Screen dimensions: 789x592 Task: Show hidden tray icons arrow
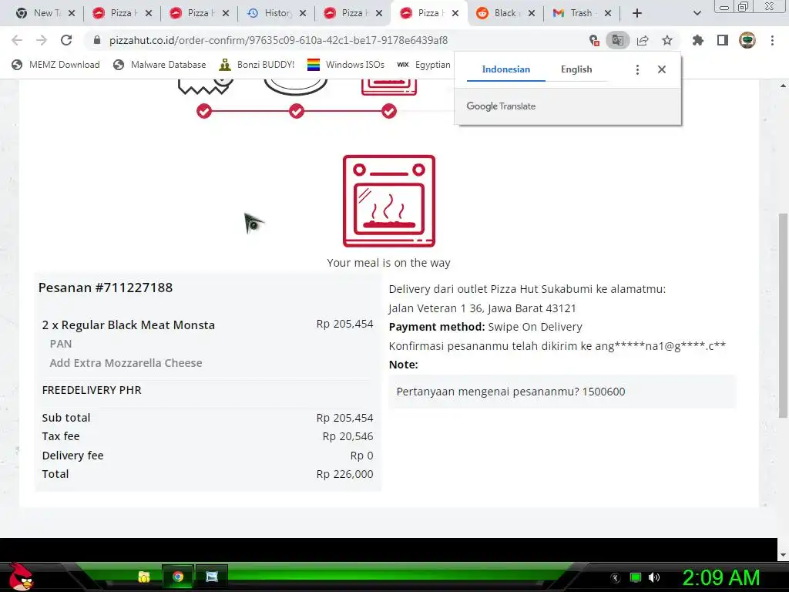[616, 578]
